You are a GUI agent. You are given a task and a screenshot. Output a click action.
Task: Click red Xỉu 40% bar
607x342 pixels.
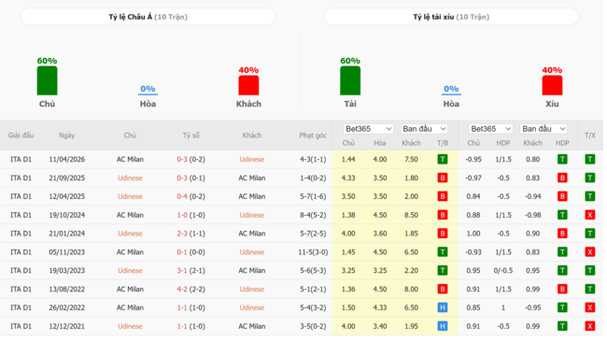552,85
